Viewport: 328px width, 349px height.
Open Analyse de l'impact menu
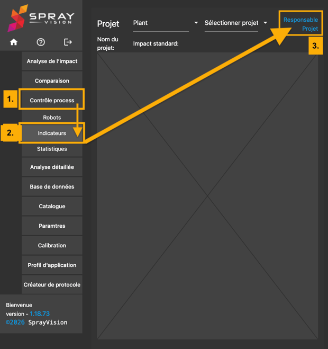click(x=52, y=61)
